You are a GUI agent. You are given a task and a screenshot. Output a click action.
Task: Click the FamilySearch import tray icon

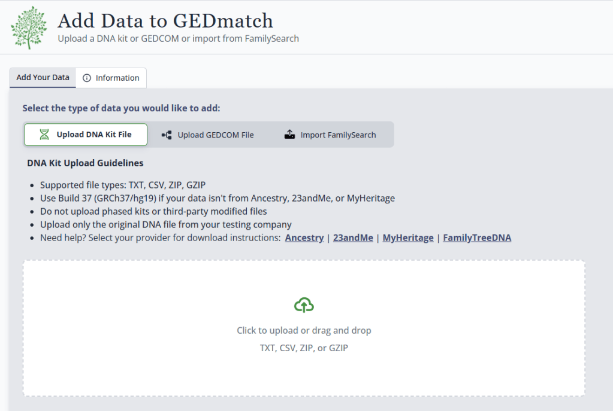pos(289,135)
